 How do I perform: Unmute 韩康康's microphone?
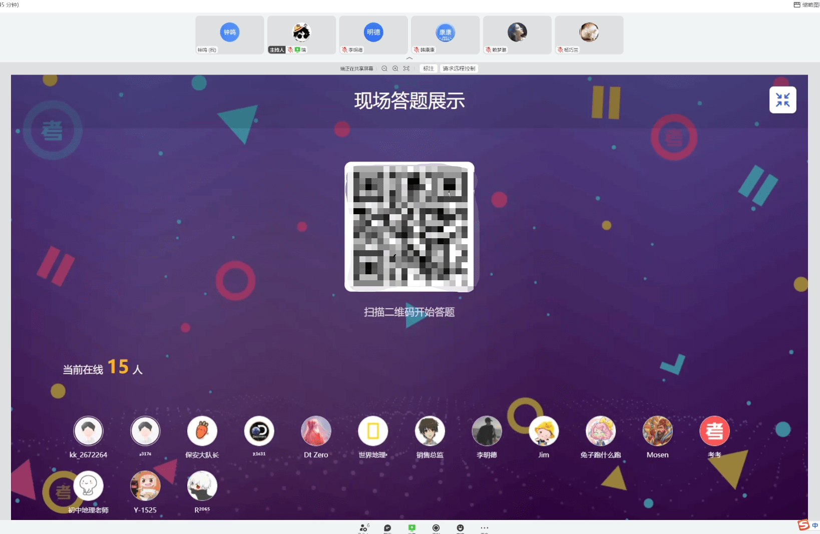point(416,50)
